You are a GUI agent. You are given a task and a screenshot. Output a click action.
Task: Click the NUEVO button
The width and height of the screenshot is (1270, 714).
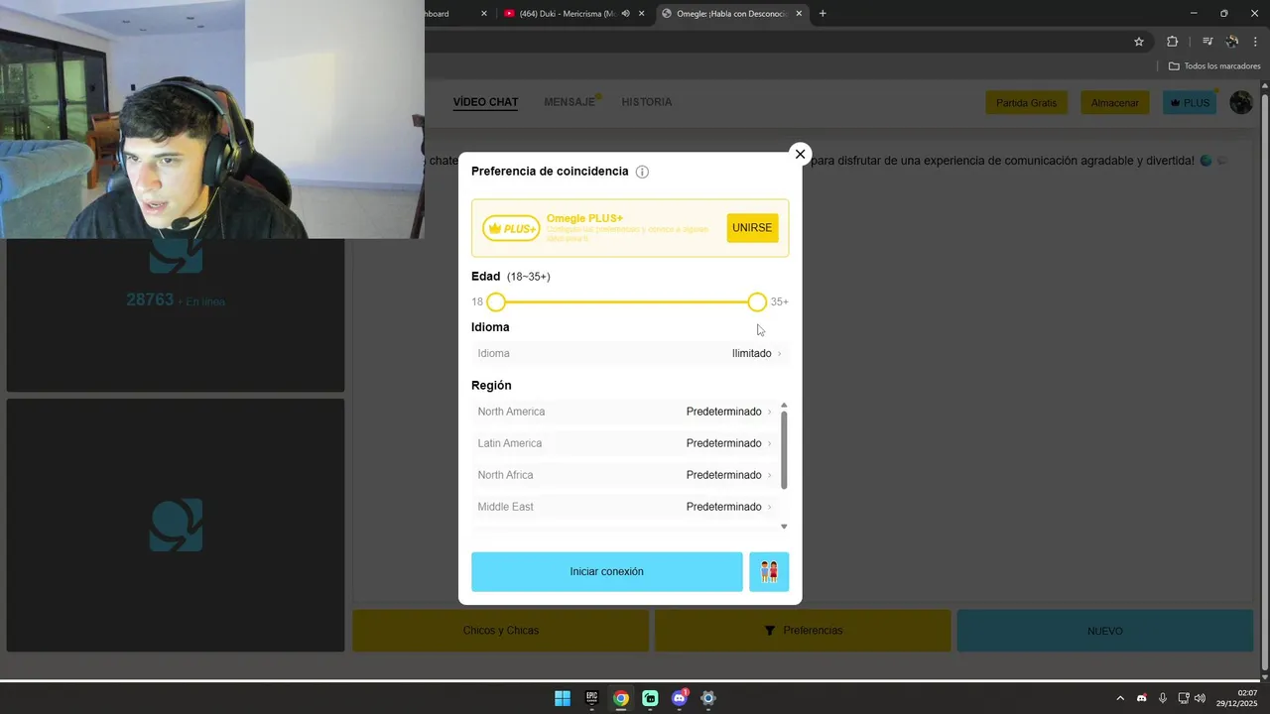[x=1104, y=631]
